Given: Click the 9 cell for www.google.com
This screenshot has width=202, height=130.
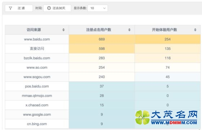Looking at the screenshot, I should click(102, 114).
